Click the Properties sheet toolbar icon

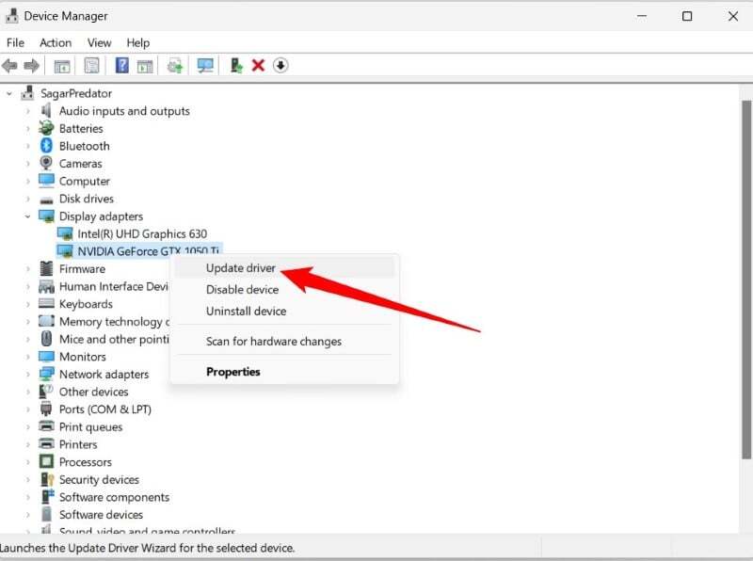pyautogui.click(x=91, y=65)
